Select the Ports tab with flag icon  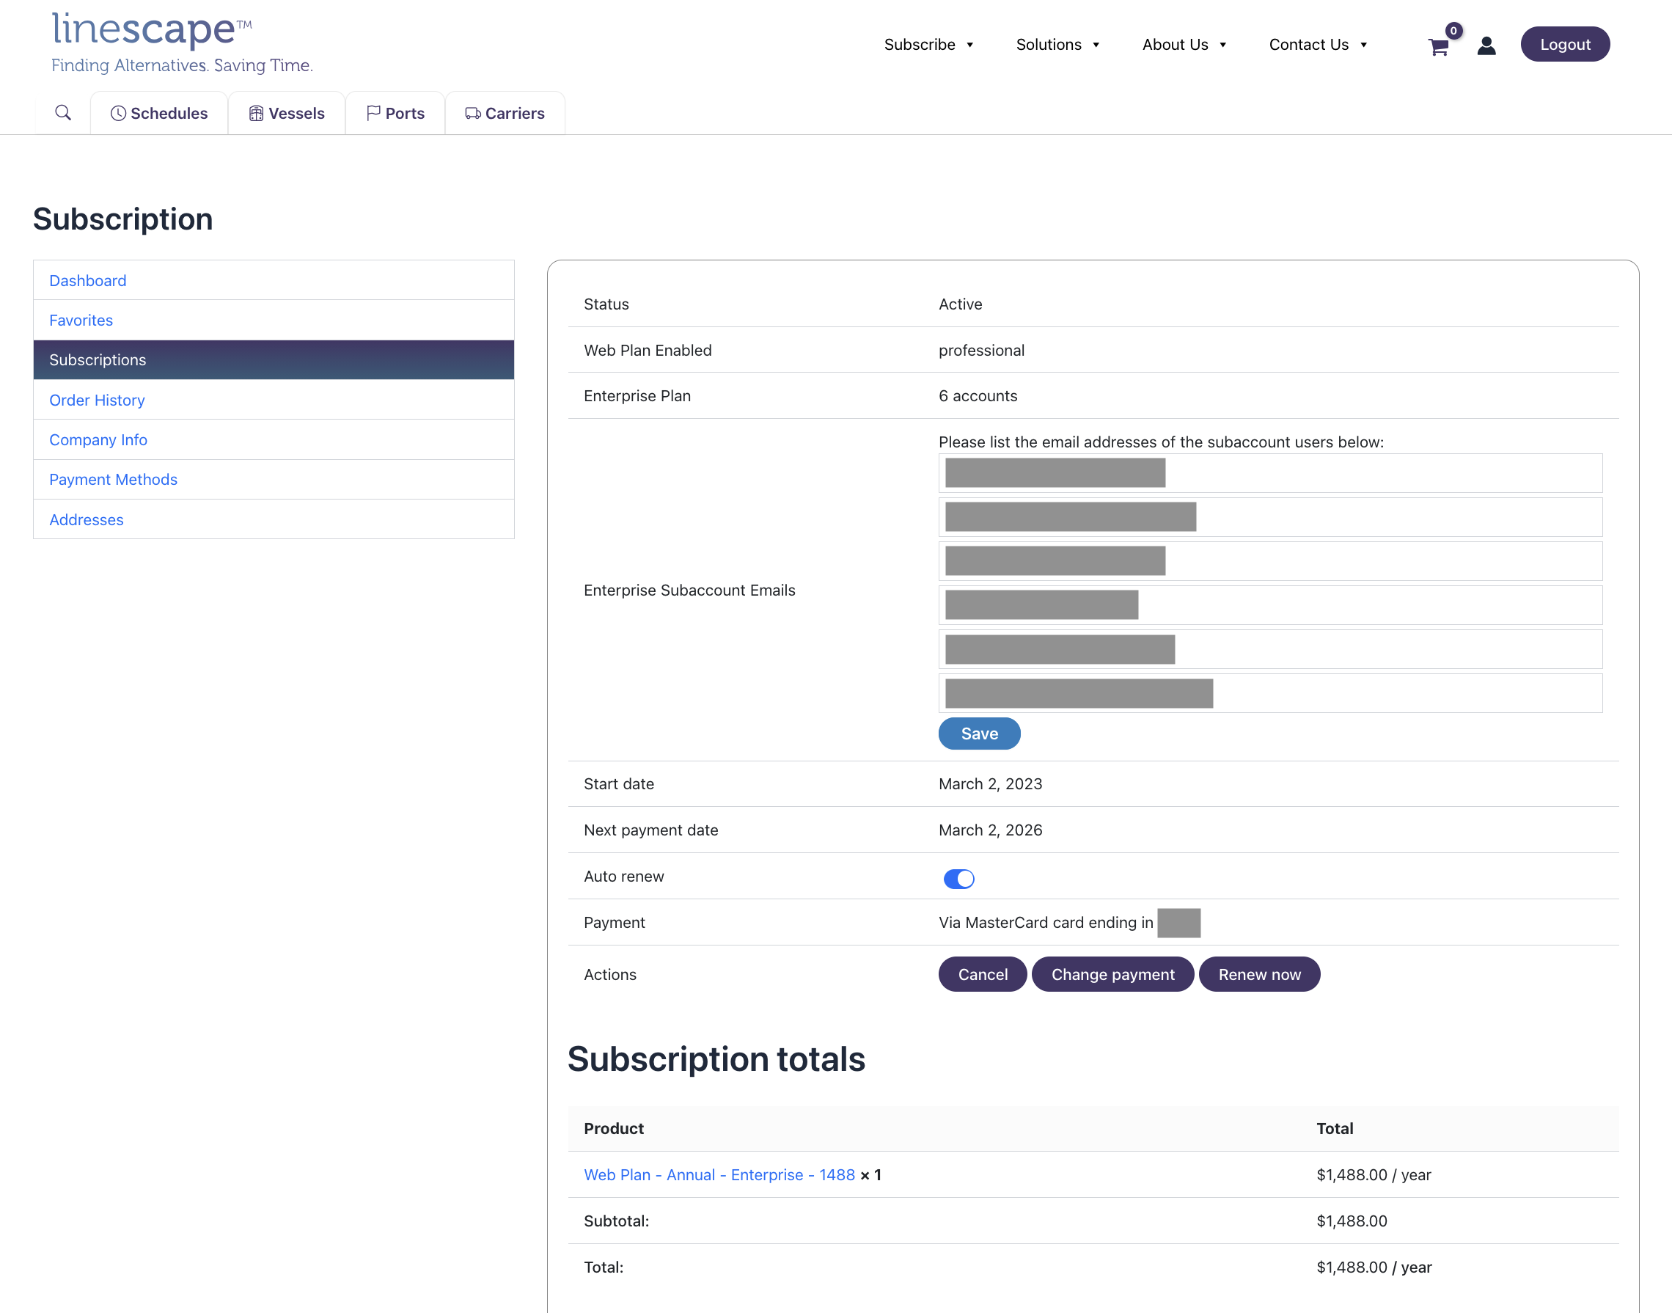point(395,114)
